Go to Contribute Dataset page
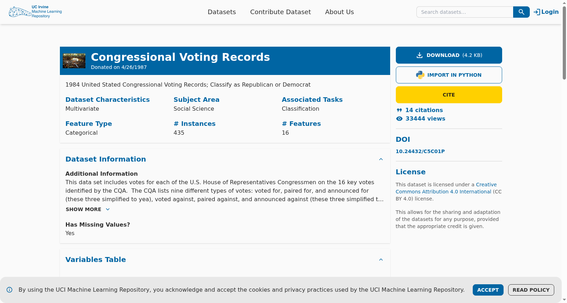Image resolution: width=567 pixels, height=303 pixels. (x=280, y=12)
